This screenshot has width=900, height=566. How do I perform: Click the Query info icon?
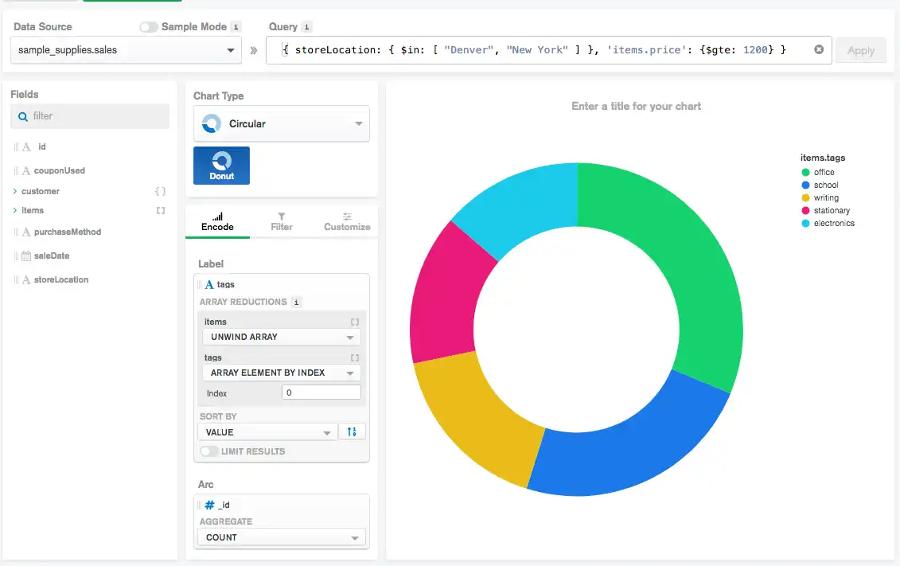coord(307,27)
